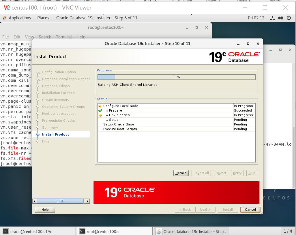Minimize the root@centos100 terminal window
Image resolution: width=296 pixels, height=235 pixels.
pos(187,28)
